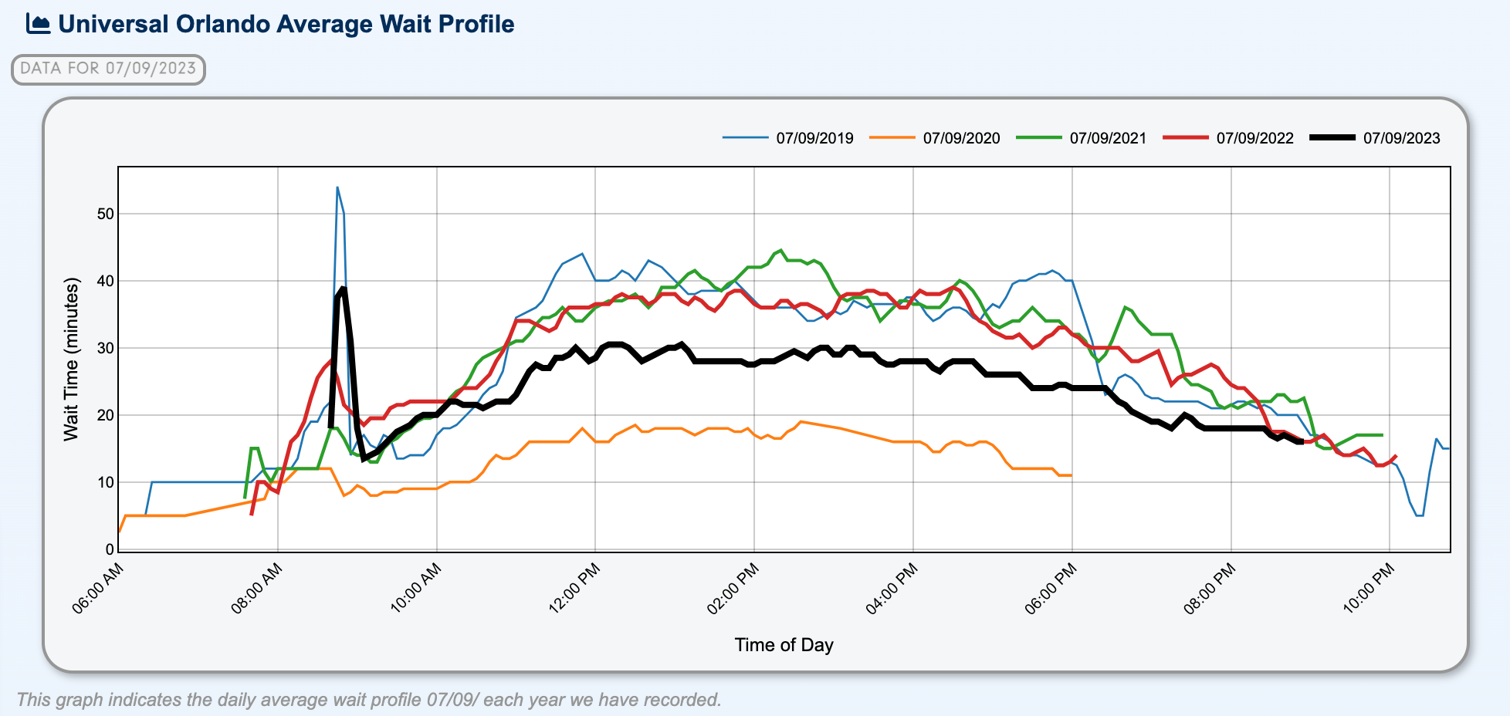1510x716 pixels.
Task: Click the Wait Time (minutes) axis title
Action: point(72,360)
